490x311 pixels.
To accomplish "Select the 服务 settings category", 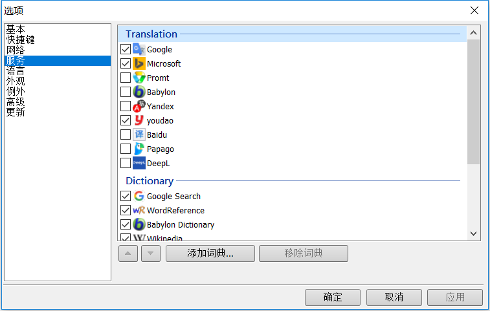I will click(58, 61).
